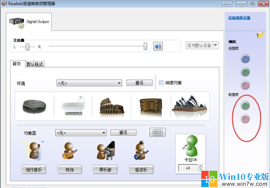270x188 pixels.
Task: Click the master volume slider handle
Action: point(145,47)
